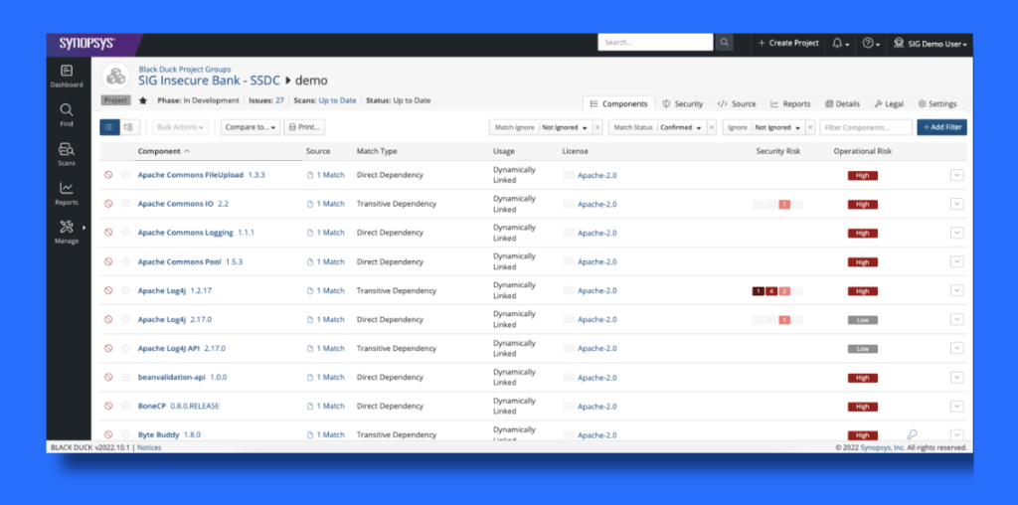Click ignore icon for Apache Commons FileUpload
1018x505 pixels.
(x=108, y=175)
